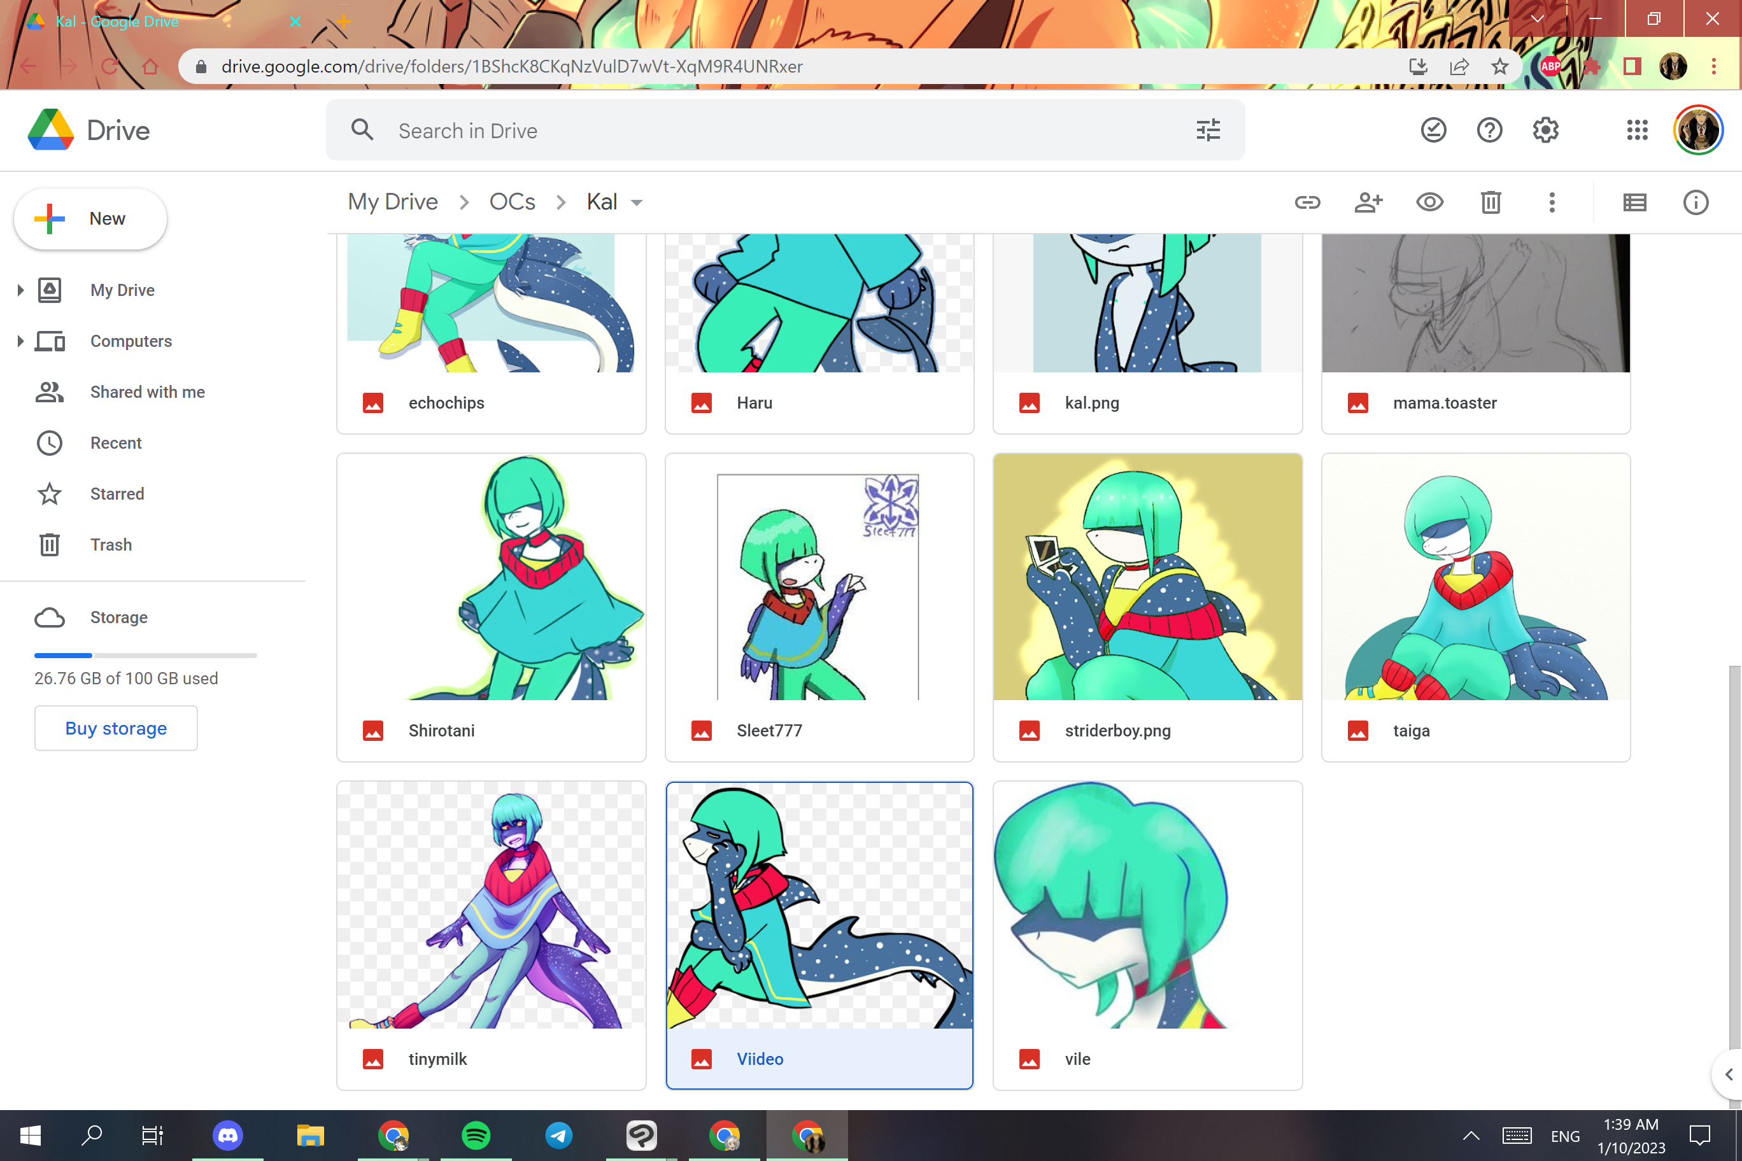1742x1161 pixels.
Task: Click the Buy storage button
Action: pyautogui.click(x=115, y=728)
